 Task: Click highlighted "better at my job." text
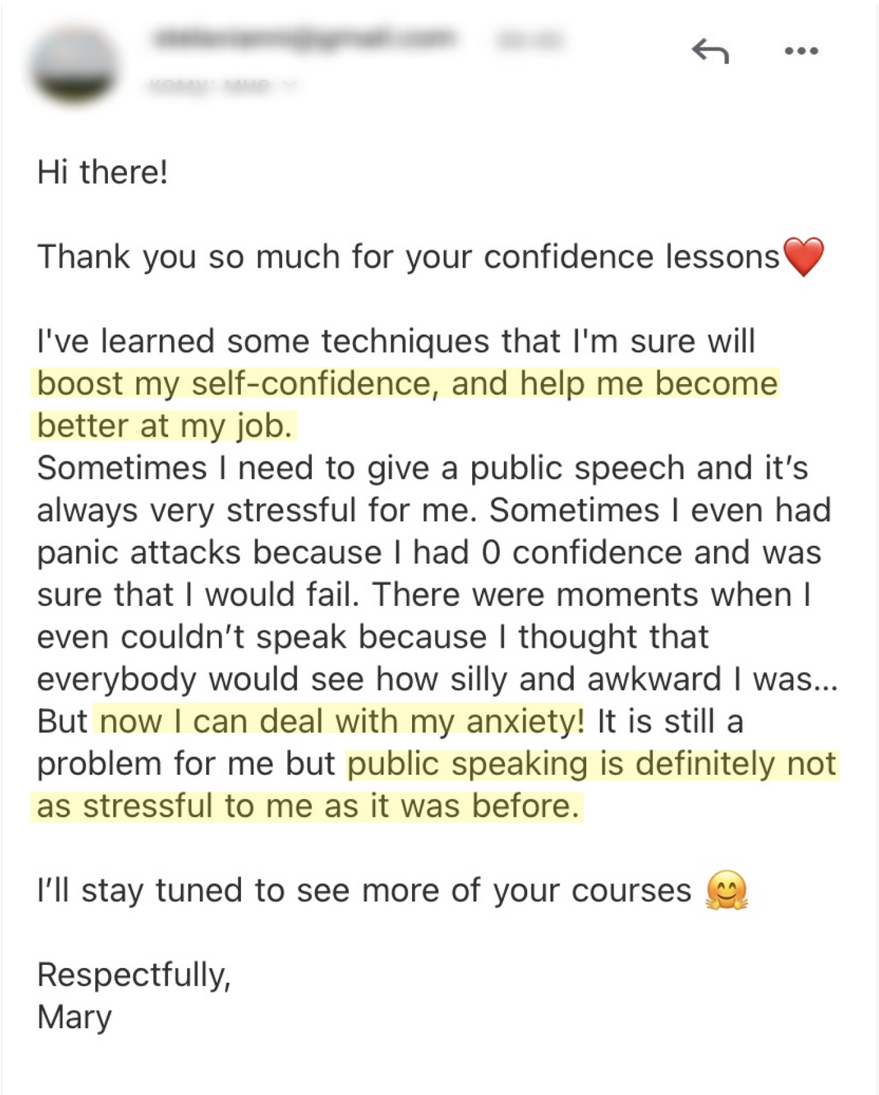(164, 426)
